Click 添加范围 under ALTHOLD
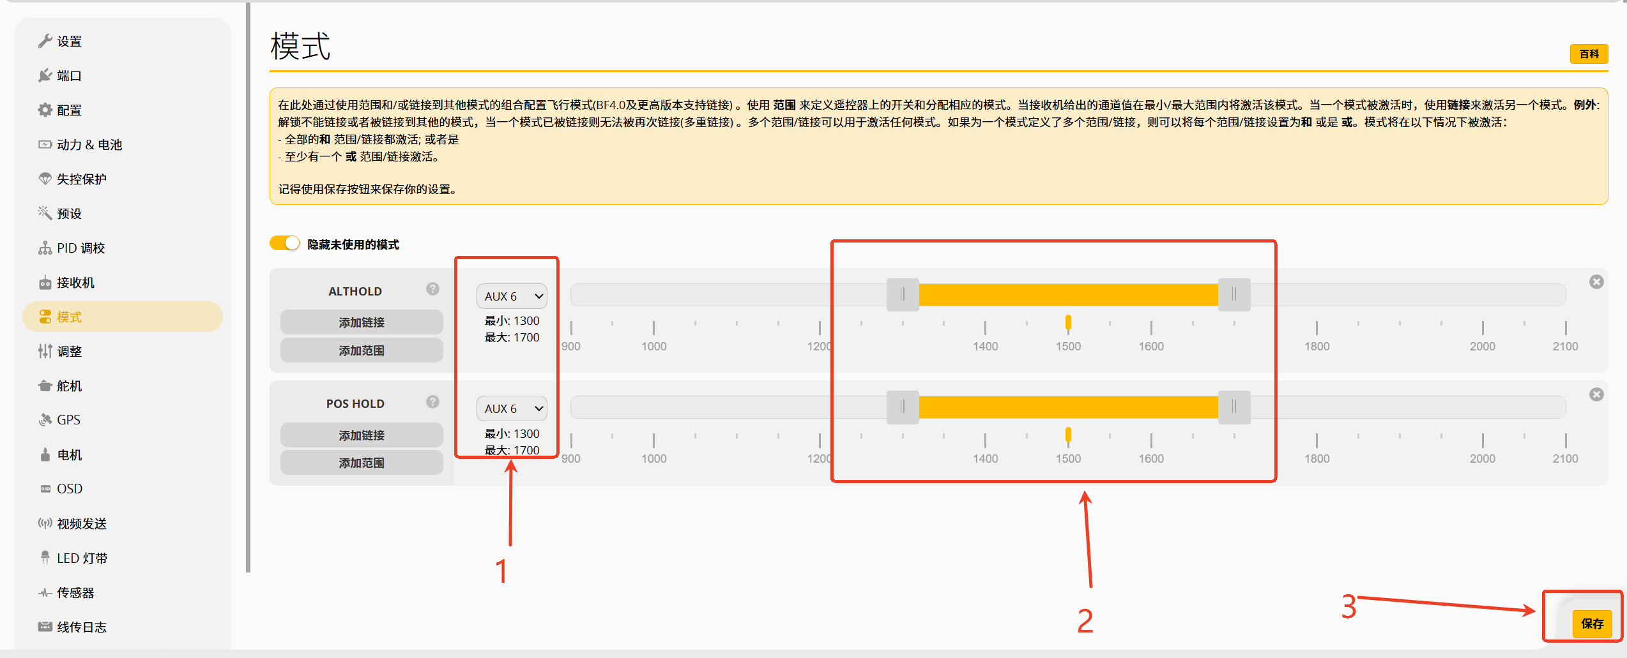Viewport: 1627px width, 658px height. (x=362, y=350)
